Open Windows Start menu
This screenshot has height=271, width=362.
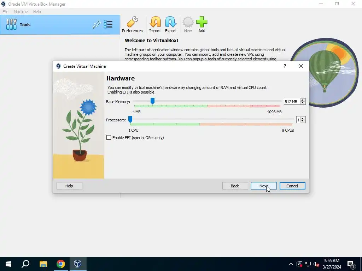pos(8,264)
